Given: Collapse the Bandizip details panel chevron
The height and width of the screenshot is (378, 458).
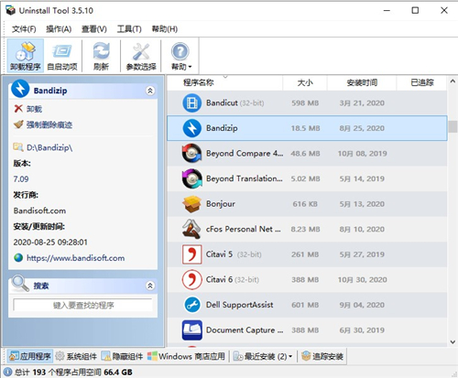Looking at the screenshot, I should click(x=150, y=91).
